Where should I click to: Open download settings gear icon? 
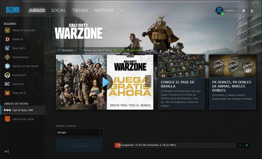coord(247,145)
